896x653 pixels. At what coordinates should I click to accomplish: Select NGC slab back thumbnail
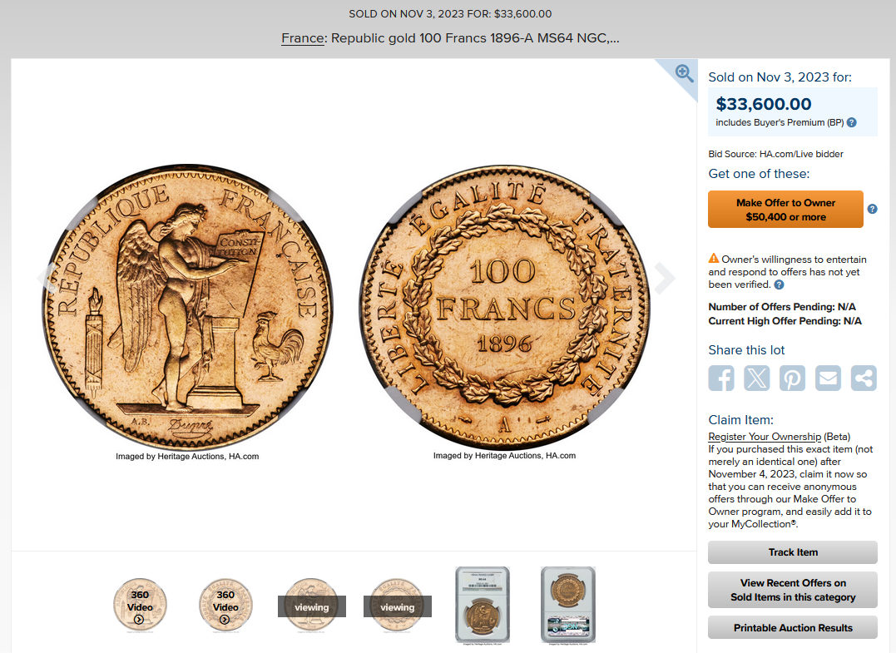(x=568, y=606)
